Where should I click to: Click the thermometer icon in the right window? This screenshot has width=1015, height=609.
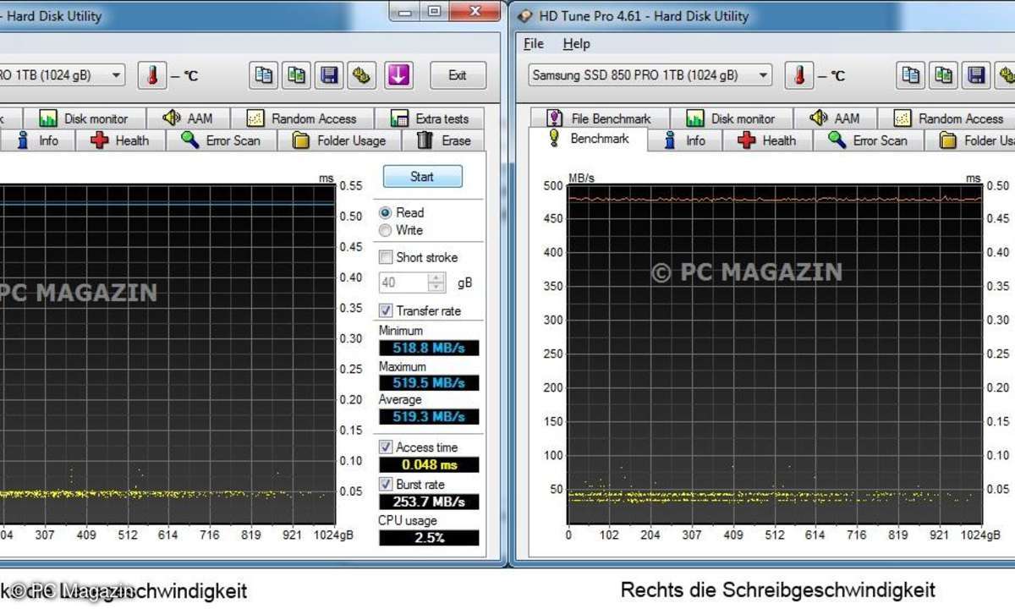point(799,75)
